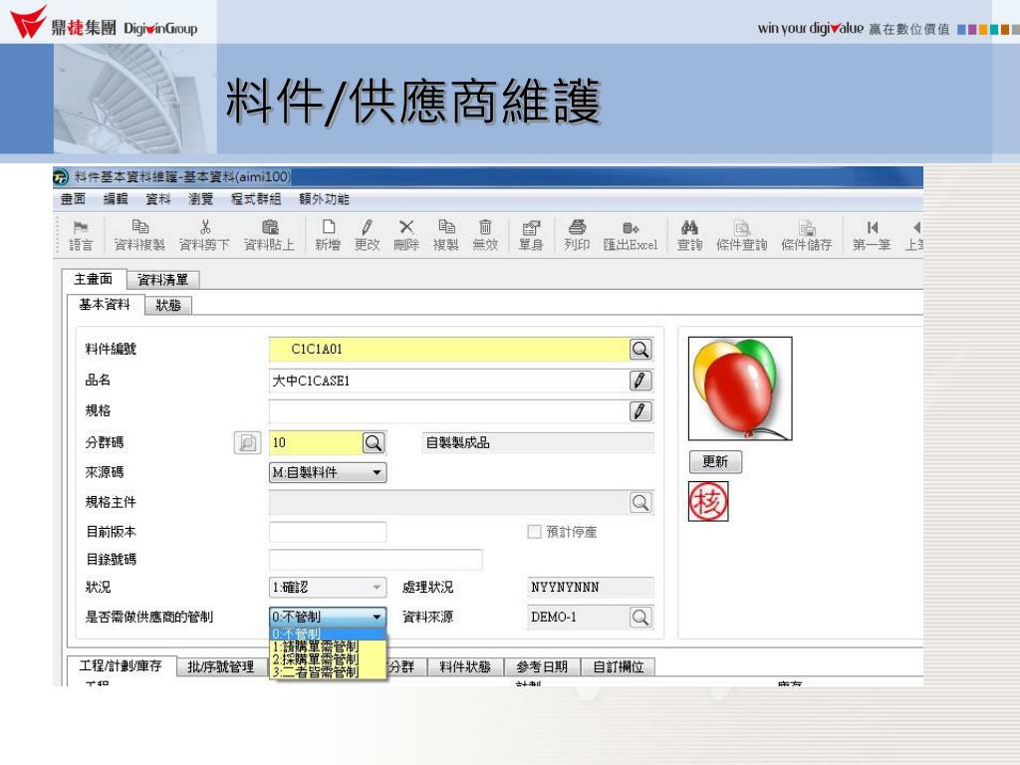Click the 料件編號 field C1C1A01
Screen dimensions: 1020x765
[x=449, y=350]
